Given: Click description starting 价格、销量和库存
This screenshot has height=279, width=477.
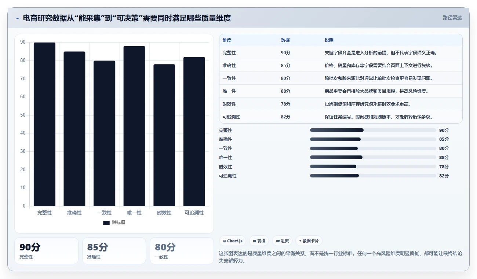Looking at the screenshot, I should coord(378,66).
